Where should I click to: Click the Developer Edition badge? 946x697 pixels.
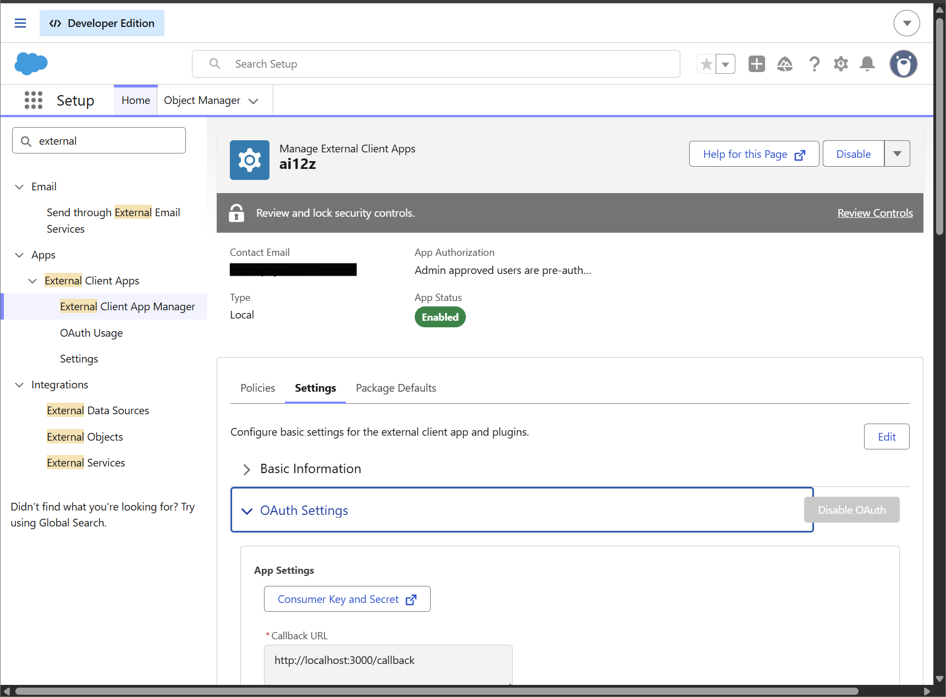(x=102, y=23)
